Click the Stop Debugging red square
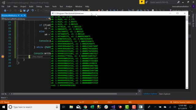Screen dimensions: 196x110 pyautogui.click(x=99, y=11)
